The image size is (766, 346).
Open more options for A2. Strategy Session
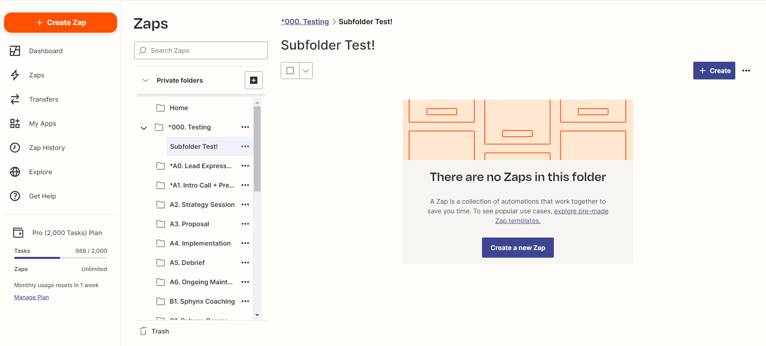click(245, 204)
